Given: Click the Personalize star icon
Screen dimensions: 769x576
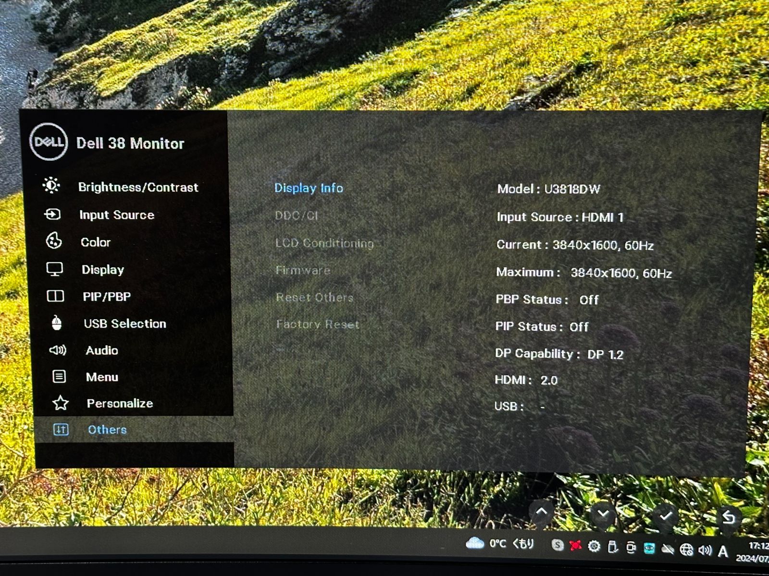Looking at the screenshot, I should 60,403.
